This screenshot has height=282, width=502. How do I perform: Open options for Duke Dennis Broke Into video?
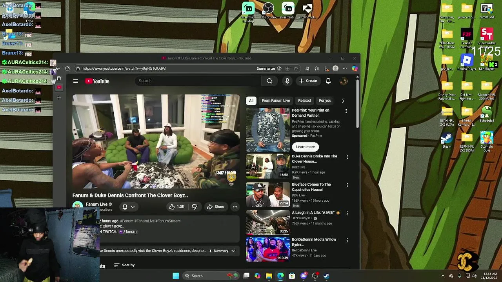click(347, 157)
